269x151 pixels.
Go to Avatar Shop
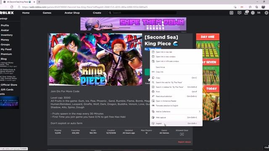tap(72, 13)
